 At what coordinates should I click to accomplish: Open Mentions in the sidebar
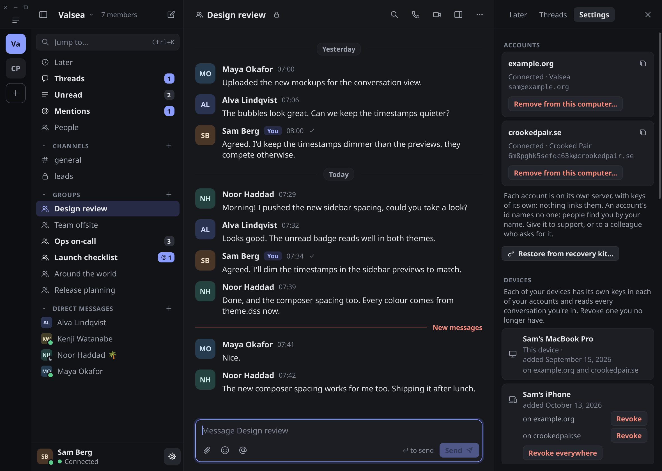click(108, 111)
